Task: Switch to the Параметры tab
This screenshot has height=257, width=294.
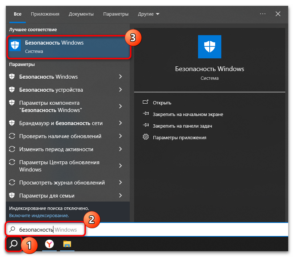Action: point(116,14)
